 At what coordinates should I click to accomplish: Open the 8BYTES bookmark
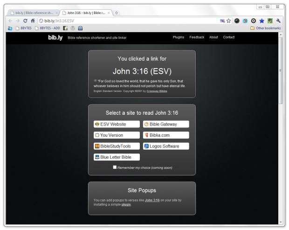point(24,28)
